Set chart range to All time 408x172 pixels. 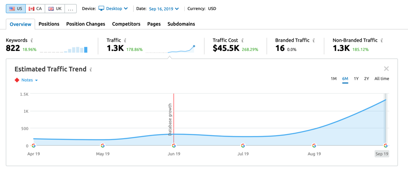pyautogui.click(x=382, y=78)
